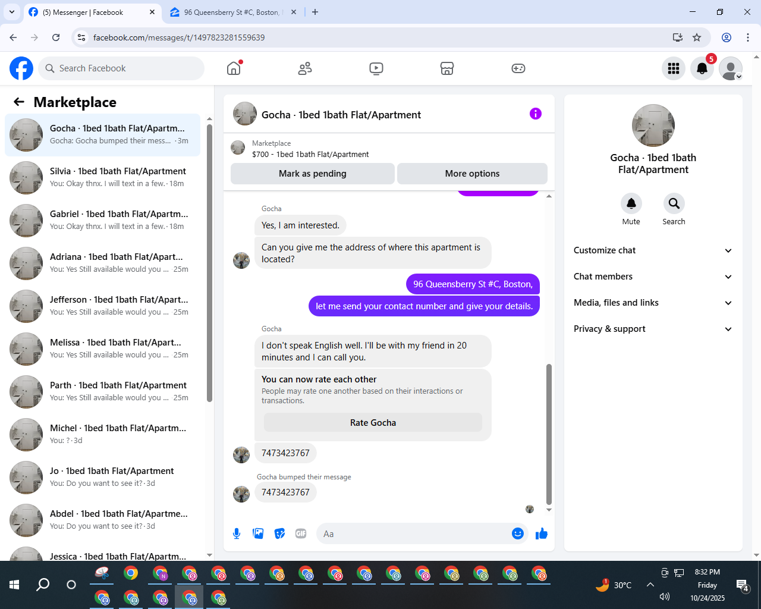
Task: Open the Marketplace storefront icon
Action: (447, 68)
